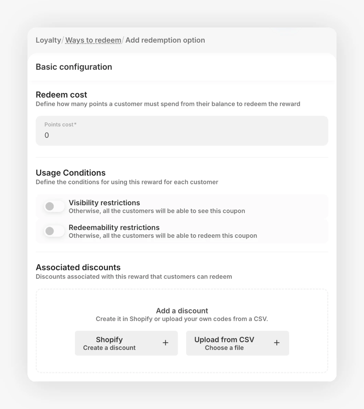Click the Associated discounts heading

78,267
